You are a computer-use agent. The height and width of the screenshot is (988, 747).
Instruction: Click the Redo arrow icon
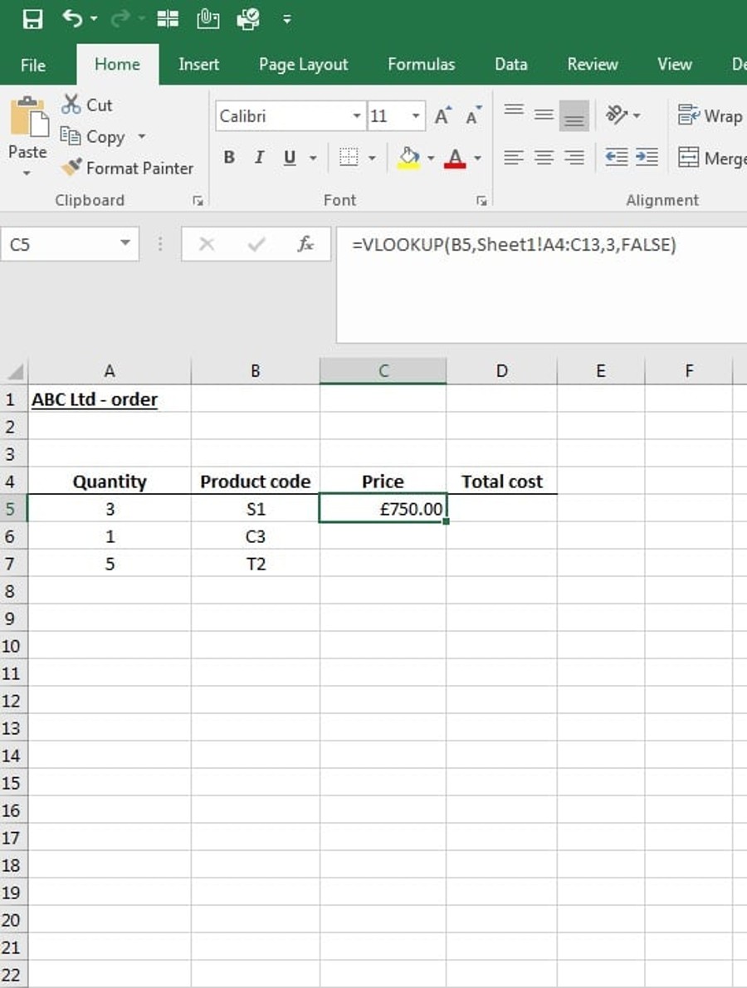click(120, 19)
